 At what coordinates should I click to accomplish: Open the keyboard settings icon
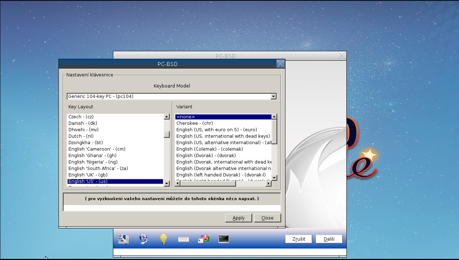[183, 239]
